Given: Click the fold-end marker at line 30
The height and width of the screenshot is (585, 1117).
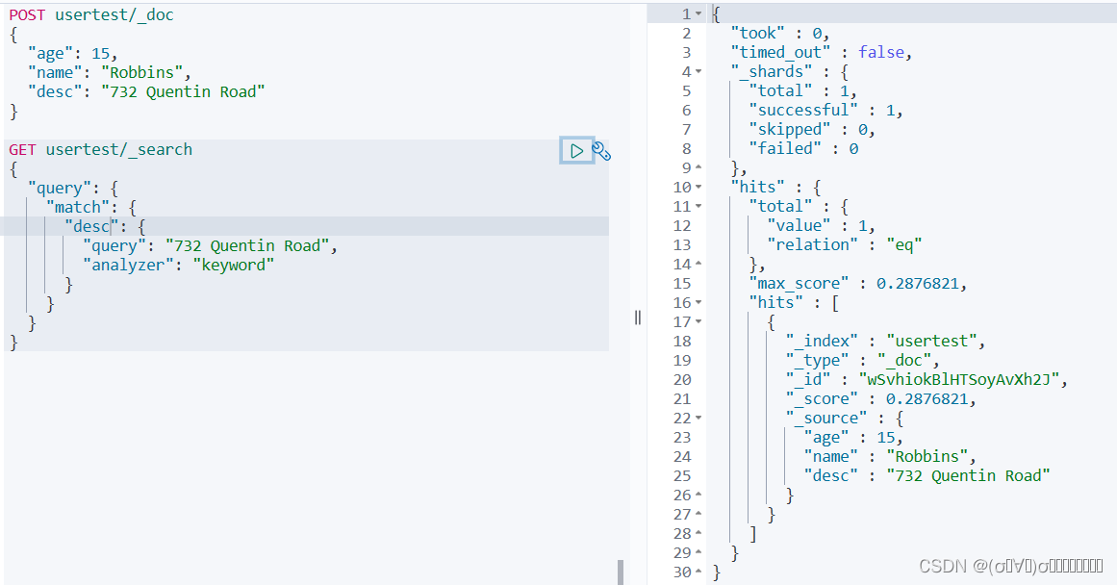Looking at the screenshot, I should click(x=698, y=572).
